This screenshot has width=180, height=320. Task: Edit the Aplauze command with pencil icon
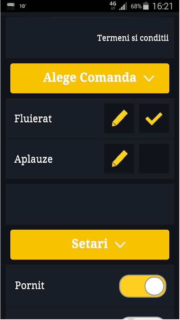(x=119, y=158)
